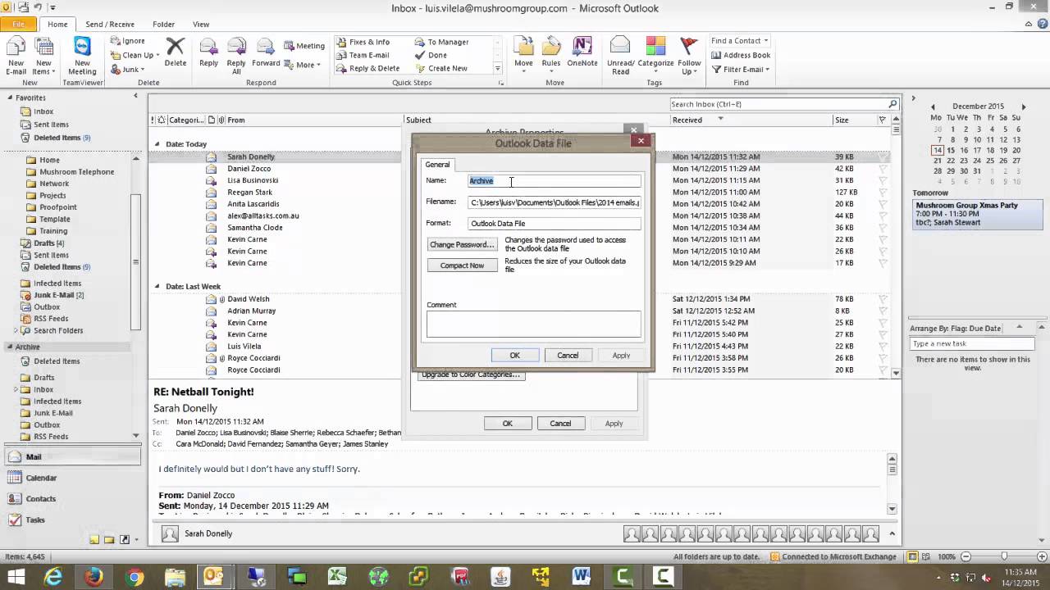This screenshot has height=590, width=1050.
Task: Select General tab in Outlook Data File dialog
Action: point(437,165)
